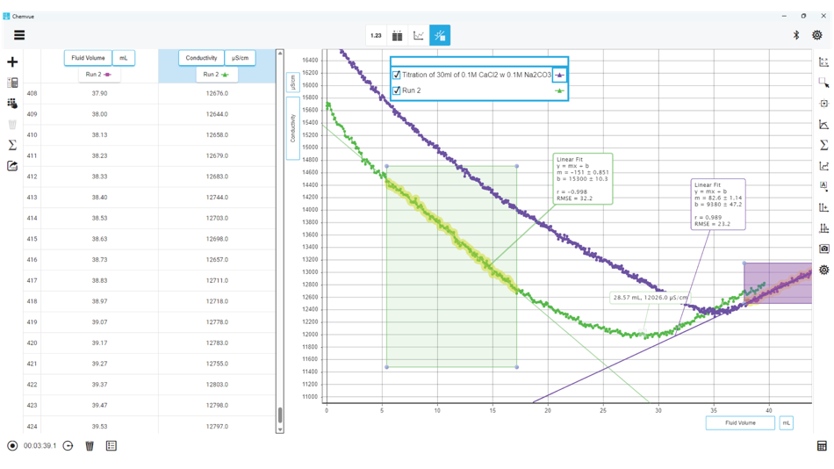Change y-axis Conductivity measurement label
This screenshot has height=469, width=834.
pyautogui.click(x=292, y=127)
